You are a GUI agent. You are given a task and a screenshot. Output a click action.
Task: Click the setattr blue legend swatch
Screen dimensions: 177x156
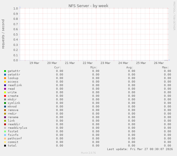coord(5,75)
